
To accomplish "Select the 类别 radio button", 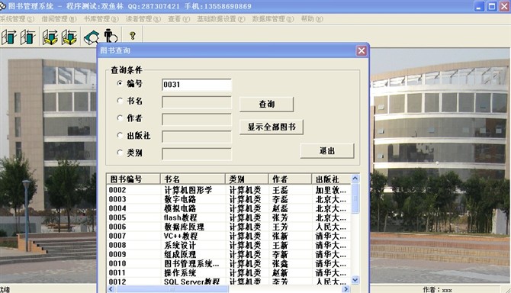I will tap(120, 153).
